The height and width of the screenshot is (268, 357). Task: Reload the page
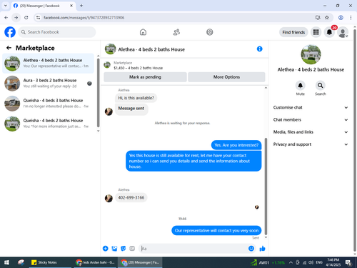[x=26, y=18]
